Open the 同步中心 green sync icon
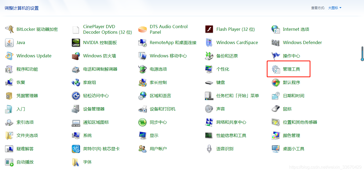 pyautogui.click(x=143, y=122)
